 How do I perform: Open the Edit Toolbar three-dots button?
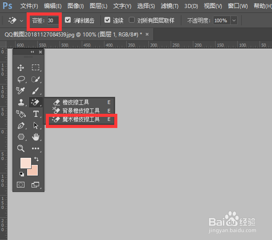[36, 148]
